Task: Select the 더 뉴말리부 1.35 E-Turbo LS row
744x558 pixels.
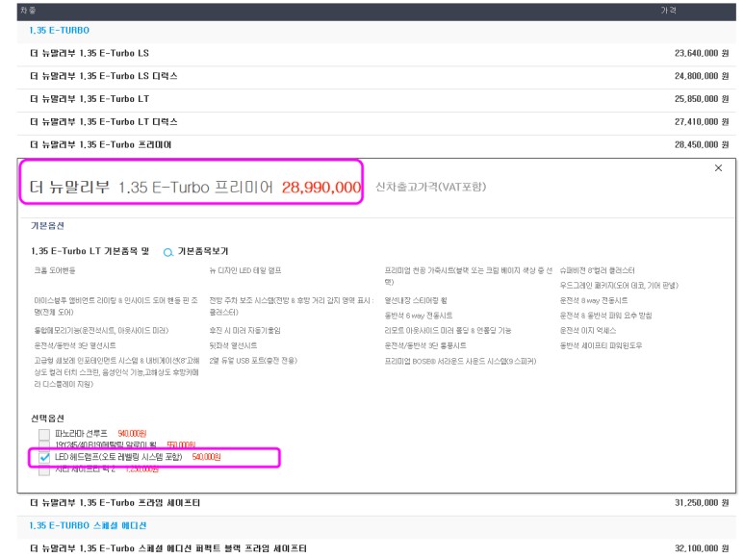Action: 376,53
